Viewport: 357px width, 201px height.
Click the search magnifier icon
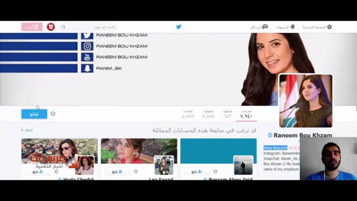point(64,27)
